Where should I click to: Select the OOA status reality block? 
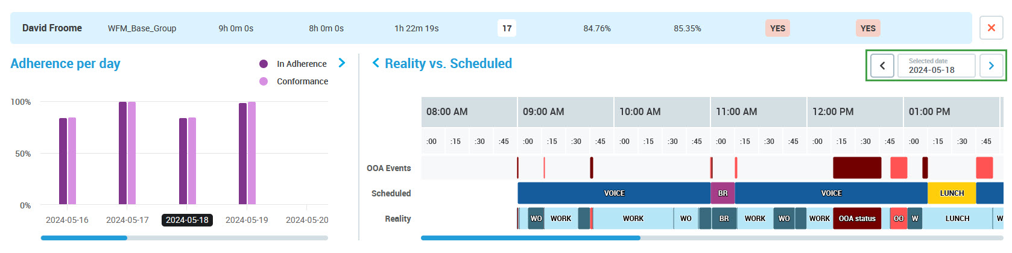[x=856, y=218]
